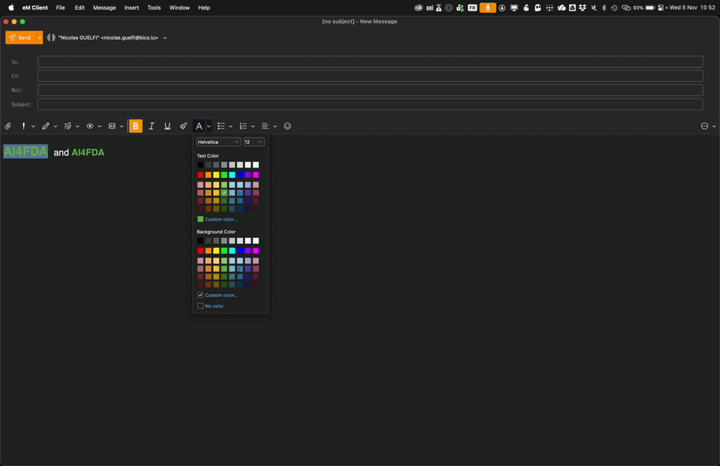Open the emoji picker
This screenshot has height=466, width=720.
tap(287, 126)
